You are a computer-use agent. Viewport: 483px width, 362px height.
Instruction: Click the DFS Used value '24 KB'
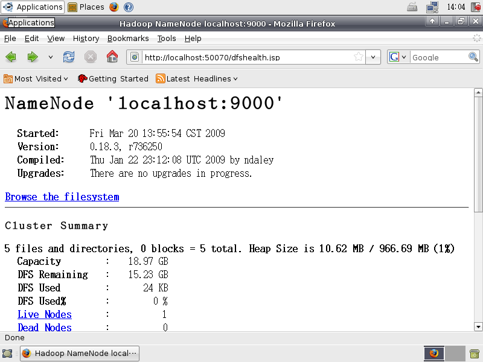coord(156,288)
